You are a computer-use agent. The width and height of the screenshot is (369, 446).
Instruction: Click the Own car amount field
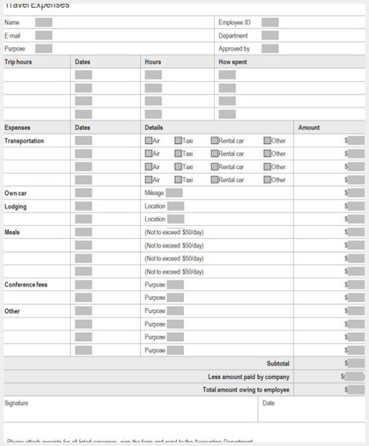(356, 193)
